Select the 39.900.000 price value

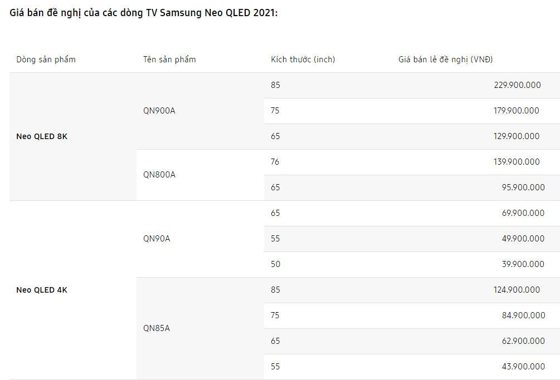pyautogui.click(x=523, y=264)
